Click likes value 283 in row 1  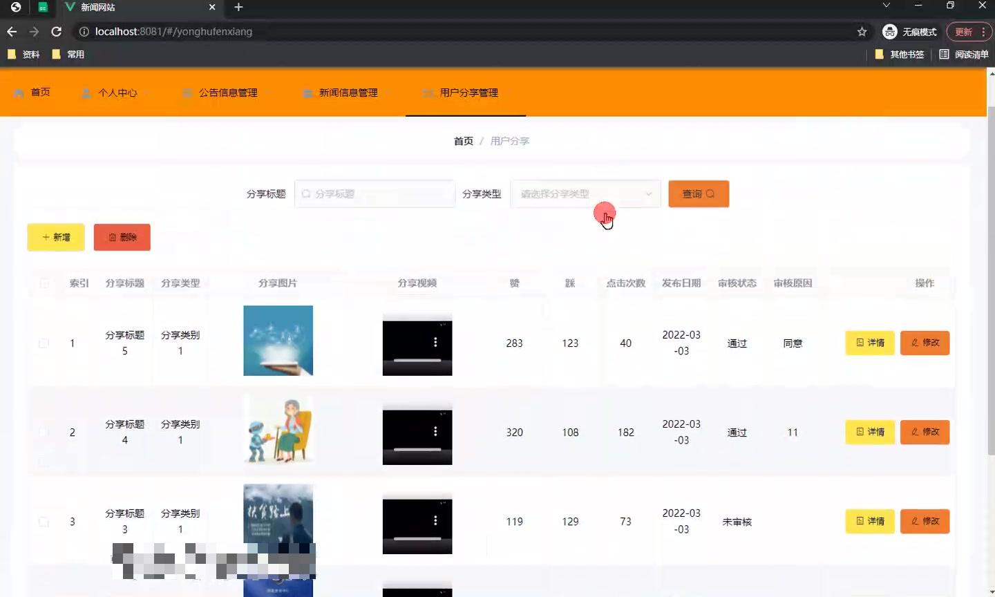click(x=514, y=343)
